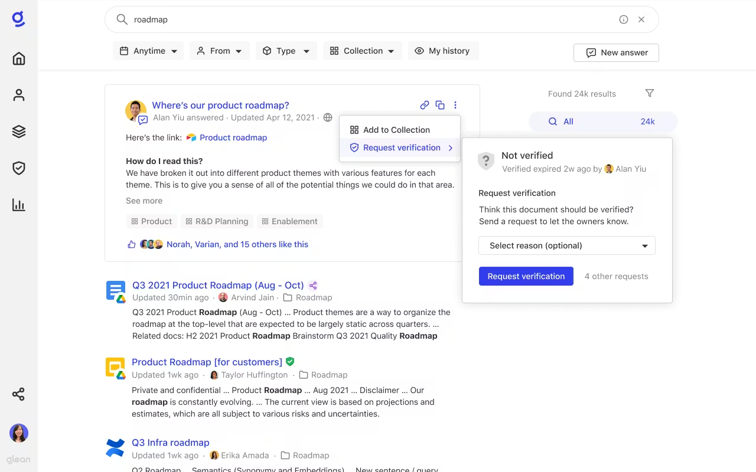
Task: Click the shield verification icon in sidebar
Action: tap(18, 168)
